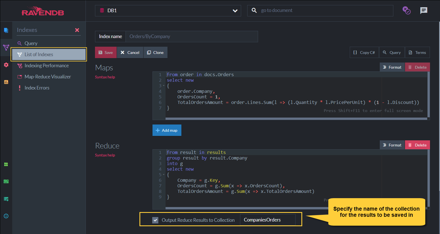Open Syntax help under Maps
This screenshot has height=234, width=440.
pyautogui.click(x=105, y=77)
